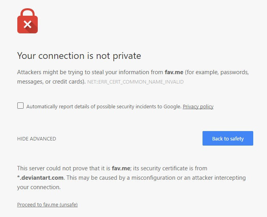Enable automatic security incident reporting checkbox
Image resolution: width=267 pixels, height=217 pixels.
tap(20, 106)
